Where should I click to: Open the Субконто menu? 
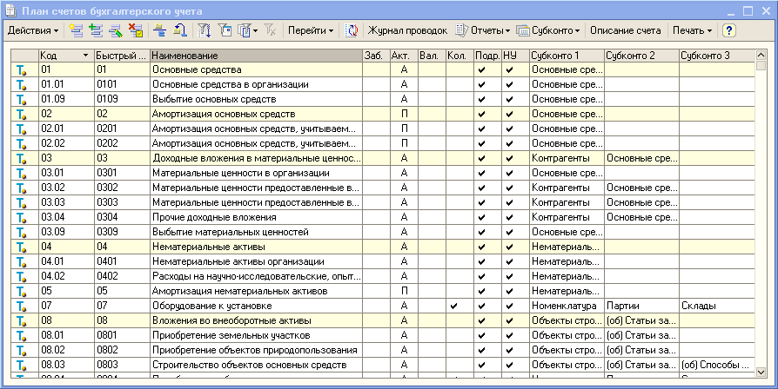coord(548,30)
